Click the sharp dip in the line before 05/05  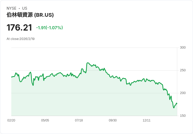[x=33, y=85]
